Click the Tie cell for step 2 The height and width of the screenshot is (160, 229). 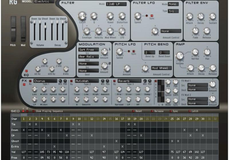[30, 124]
